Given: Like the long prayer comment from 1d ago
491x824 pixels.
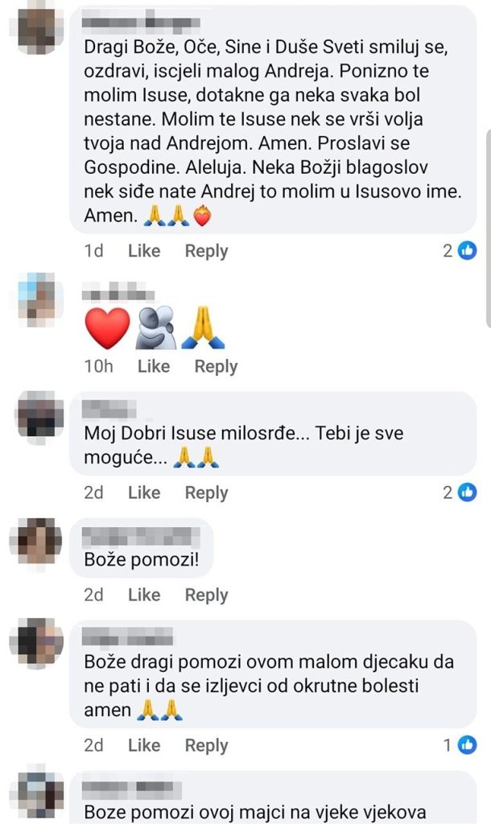Looking at the screenshot, I should pyautogui.click(x=144, y=251).
